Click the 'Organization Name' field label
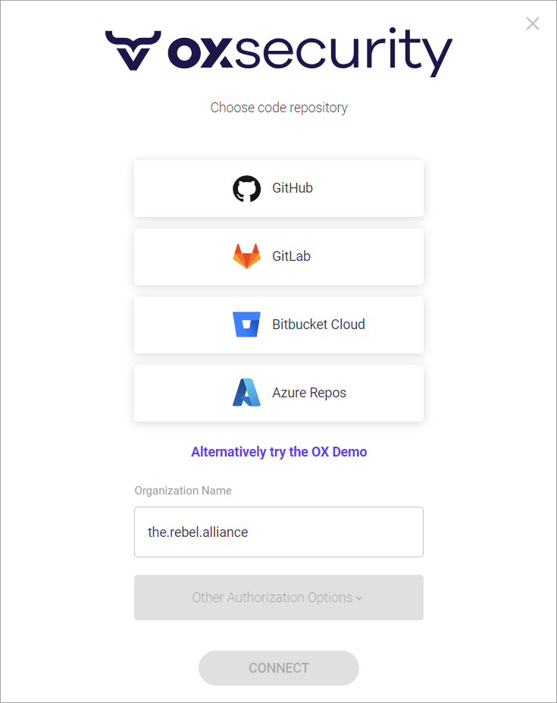This screenshot has height=703, width=557. pos(183,491)
